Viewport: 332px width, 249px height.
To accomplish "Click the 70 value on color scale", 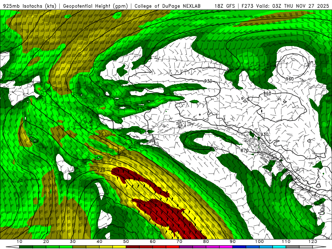I will click(x=179, y=242).
